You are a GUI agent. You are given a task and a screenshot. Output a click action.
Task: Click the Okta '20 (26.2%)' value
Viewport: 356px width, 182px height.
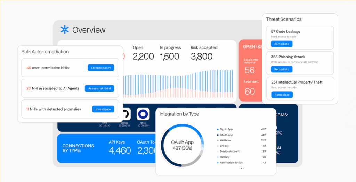click(x=143, y=125)
